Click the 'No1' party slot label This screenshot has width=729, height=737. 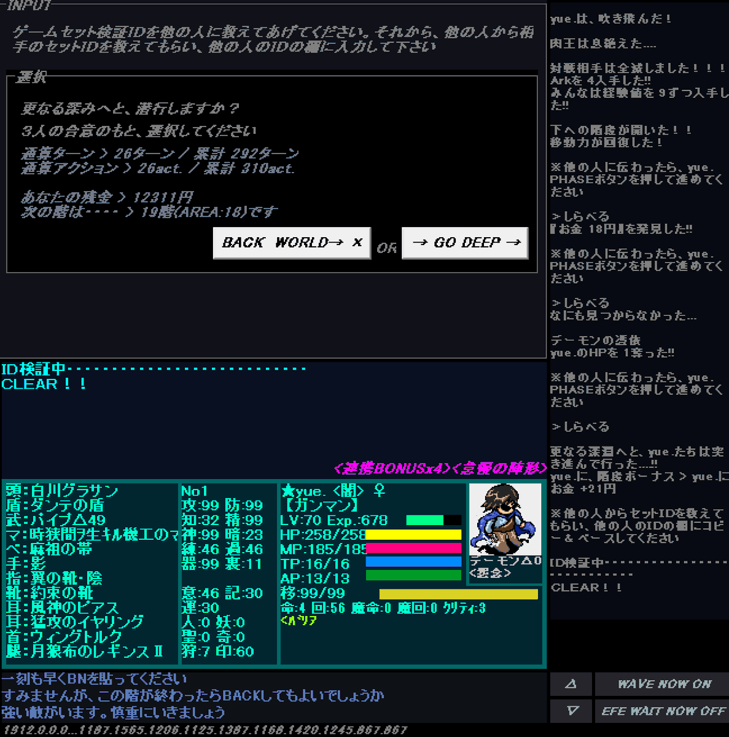195,491
